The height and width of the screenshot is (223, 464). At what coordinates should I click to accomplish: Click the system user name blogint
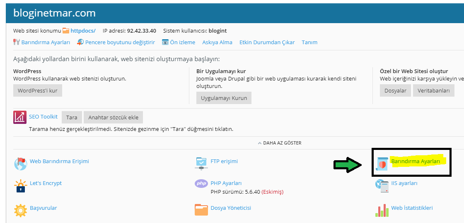click(218, 31)
